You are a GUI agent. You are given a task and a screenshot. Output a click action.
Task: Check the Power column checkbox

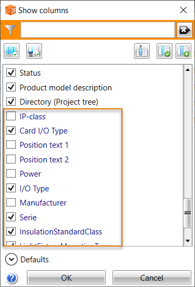11,173
